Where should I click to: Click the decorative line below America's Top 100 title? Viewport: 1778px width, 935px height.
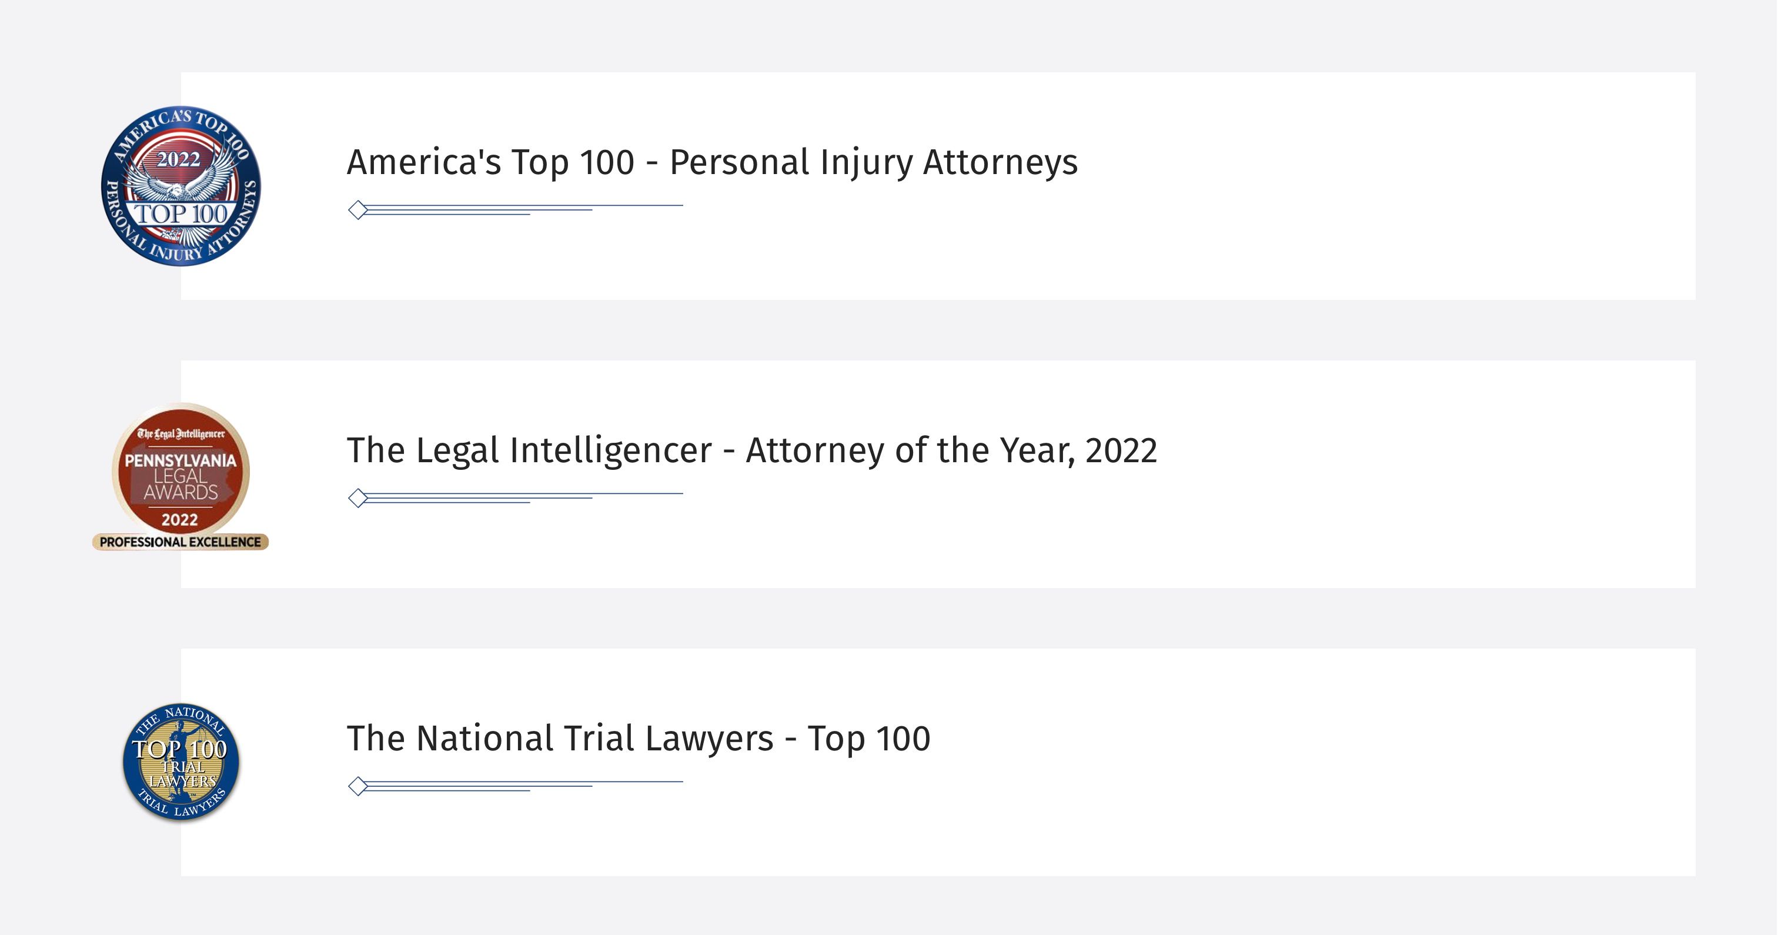coord(516,210)
